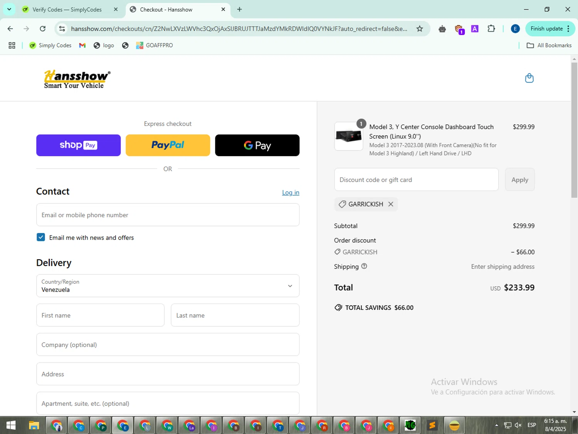The width and height of the screenshot is (578, 434).
Task: Switch the ESP input language
Action: point(532,425)
